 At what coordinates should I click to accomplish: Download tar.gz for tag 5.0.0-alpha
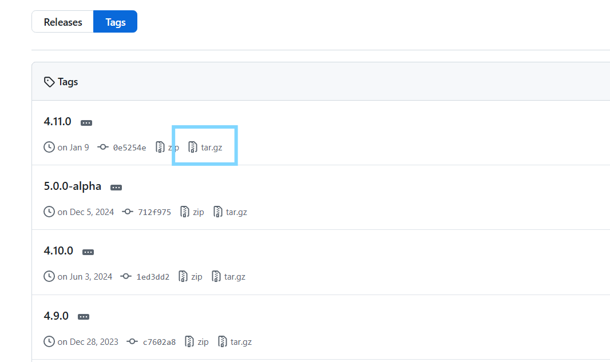pyautogui.click(x=236, y=212)
